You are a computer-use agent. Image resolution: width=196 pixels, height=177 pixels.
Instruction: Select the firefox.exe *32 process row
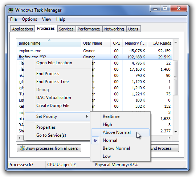point(94,57)
